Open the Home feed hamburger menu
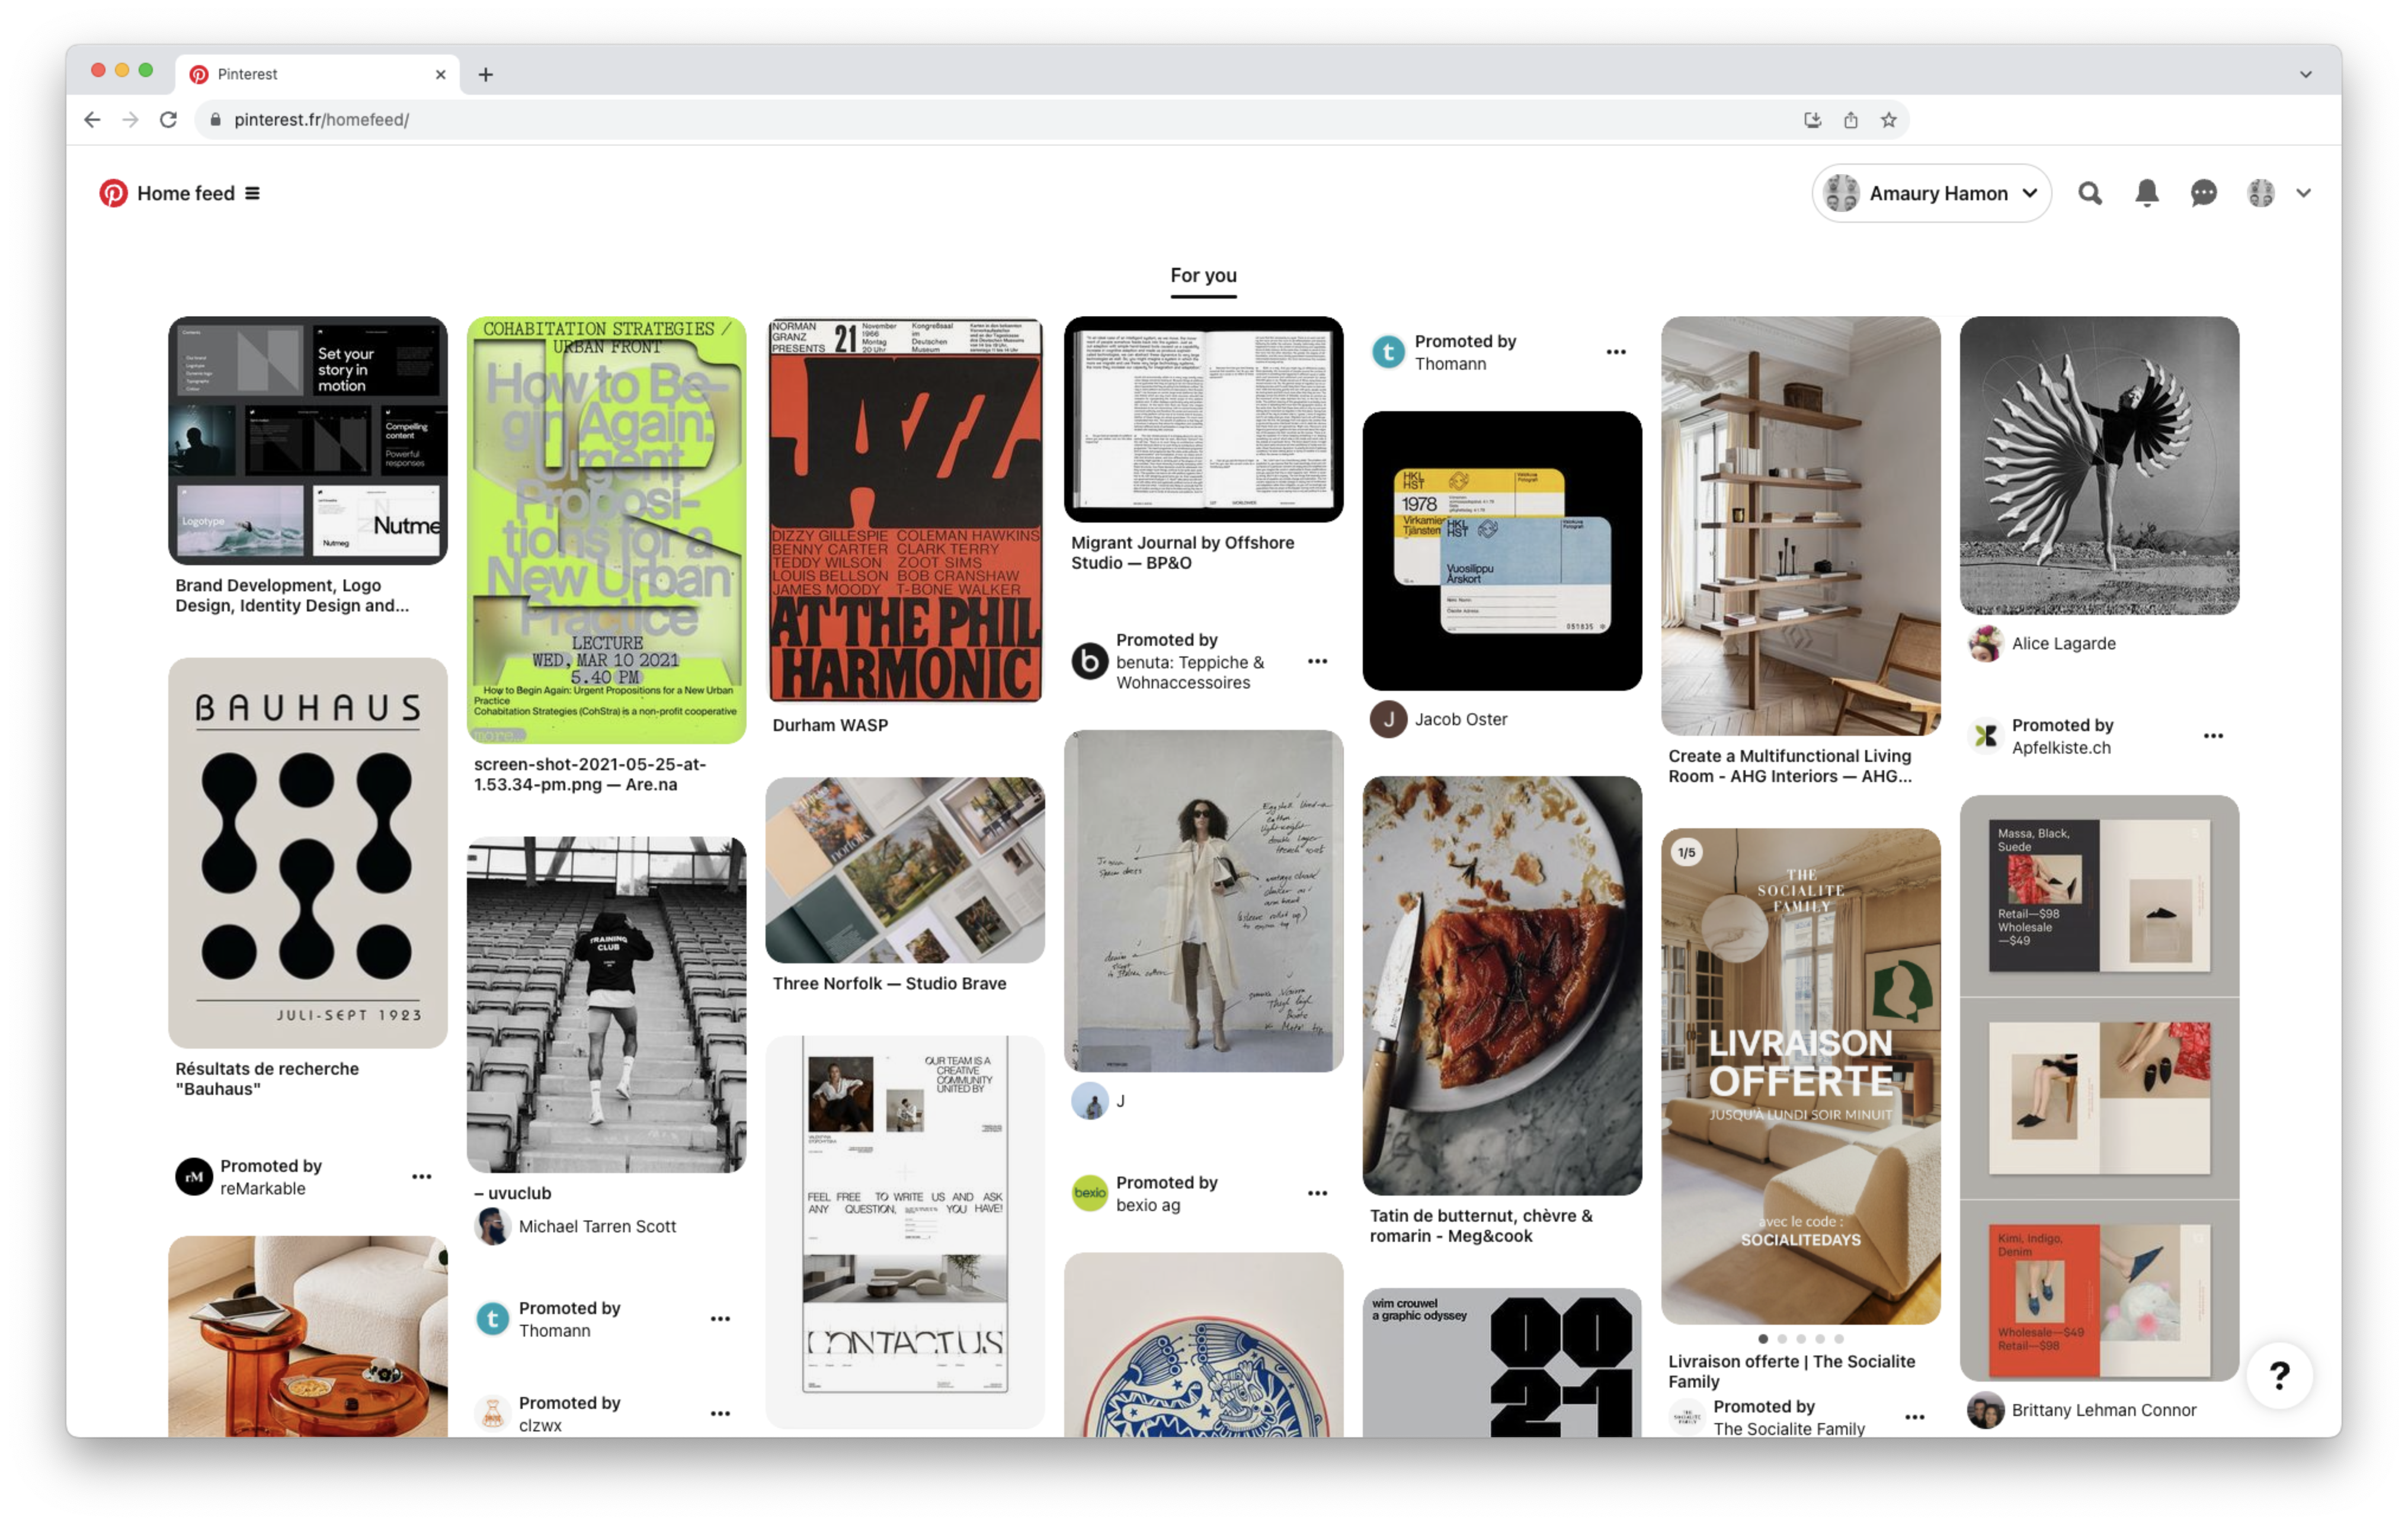This screenshot has width=2408, height=1525. (x=252, y=193)
